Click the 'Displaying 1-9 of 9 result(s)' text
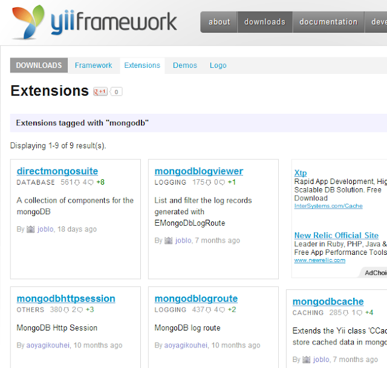The height and width of the screenshot is (368, 387). 58,146
